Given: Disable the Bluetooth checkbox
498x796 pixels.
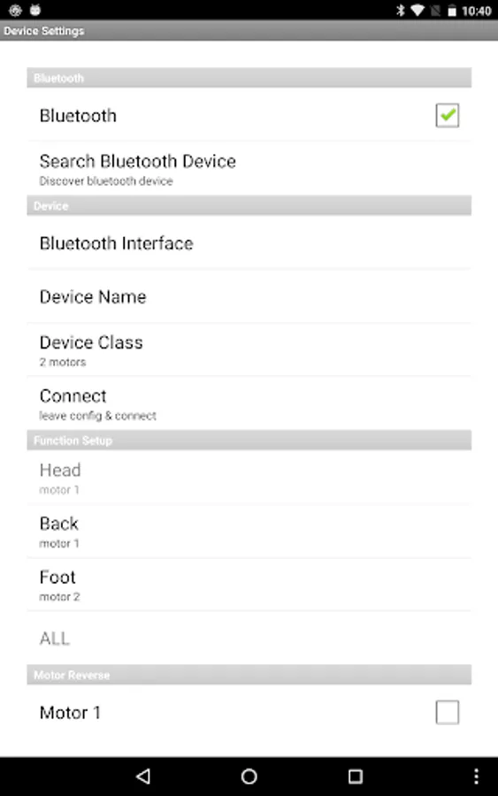Looking at the screenshot, I should [448, 115].
